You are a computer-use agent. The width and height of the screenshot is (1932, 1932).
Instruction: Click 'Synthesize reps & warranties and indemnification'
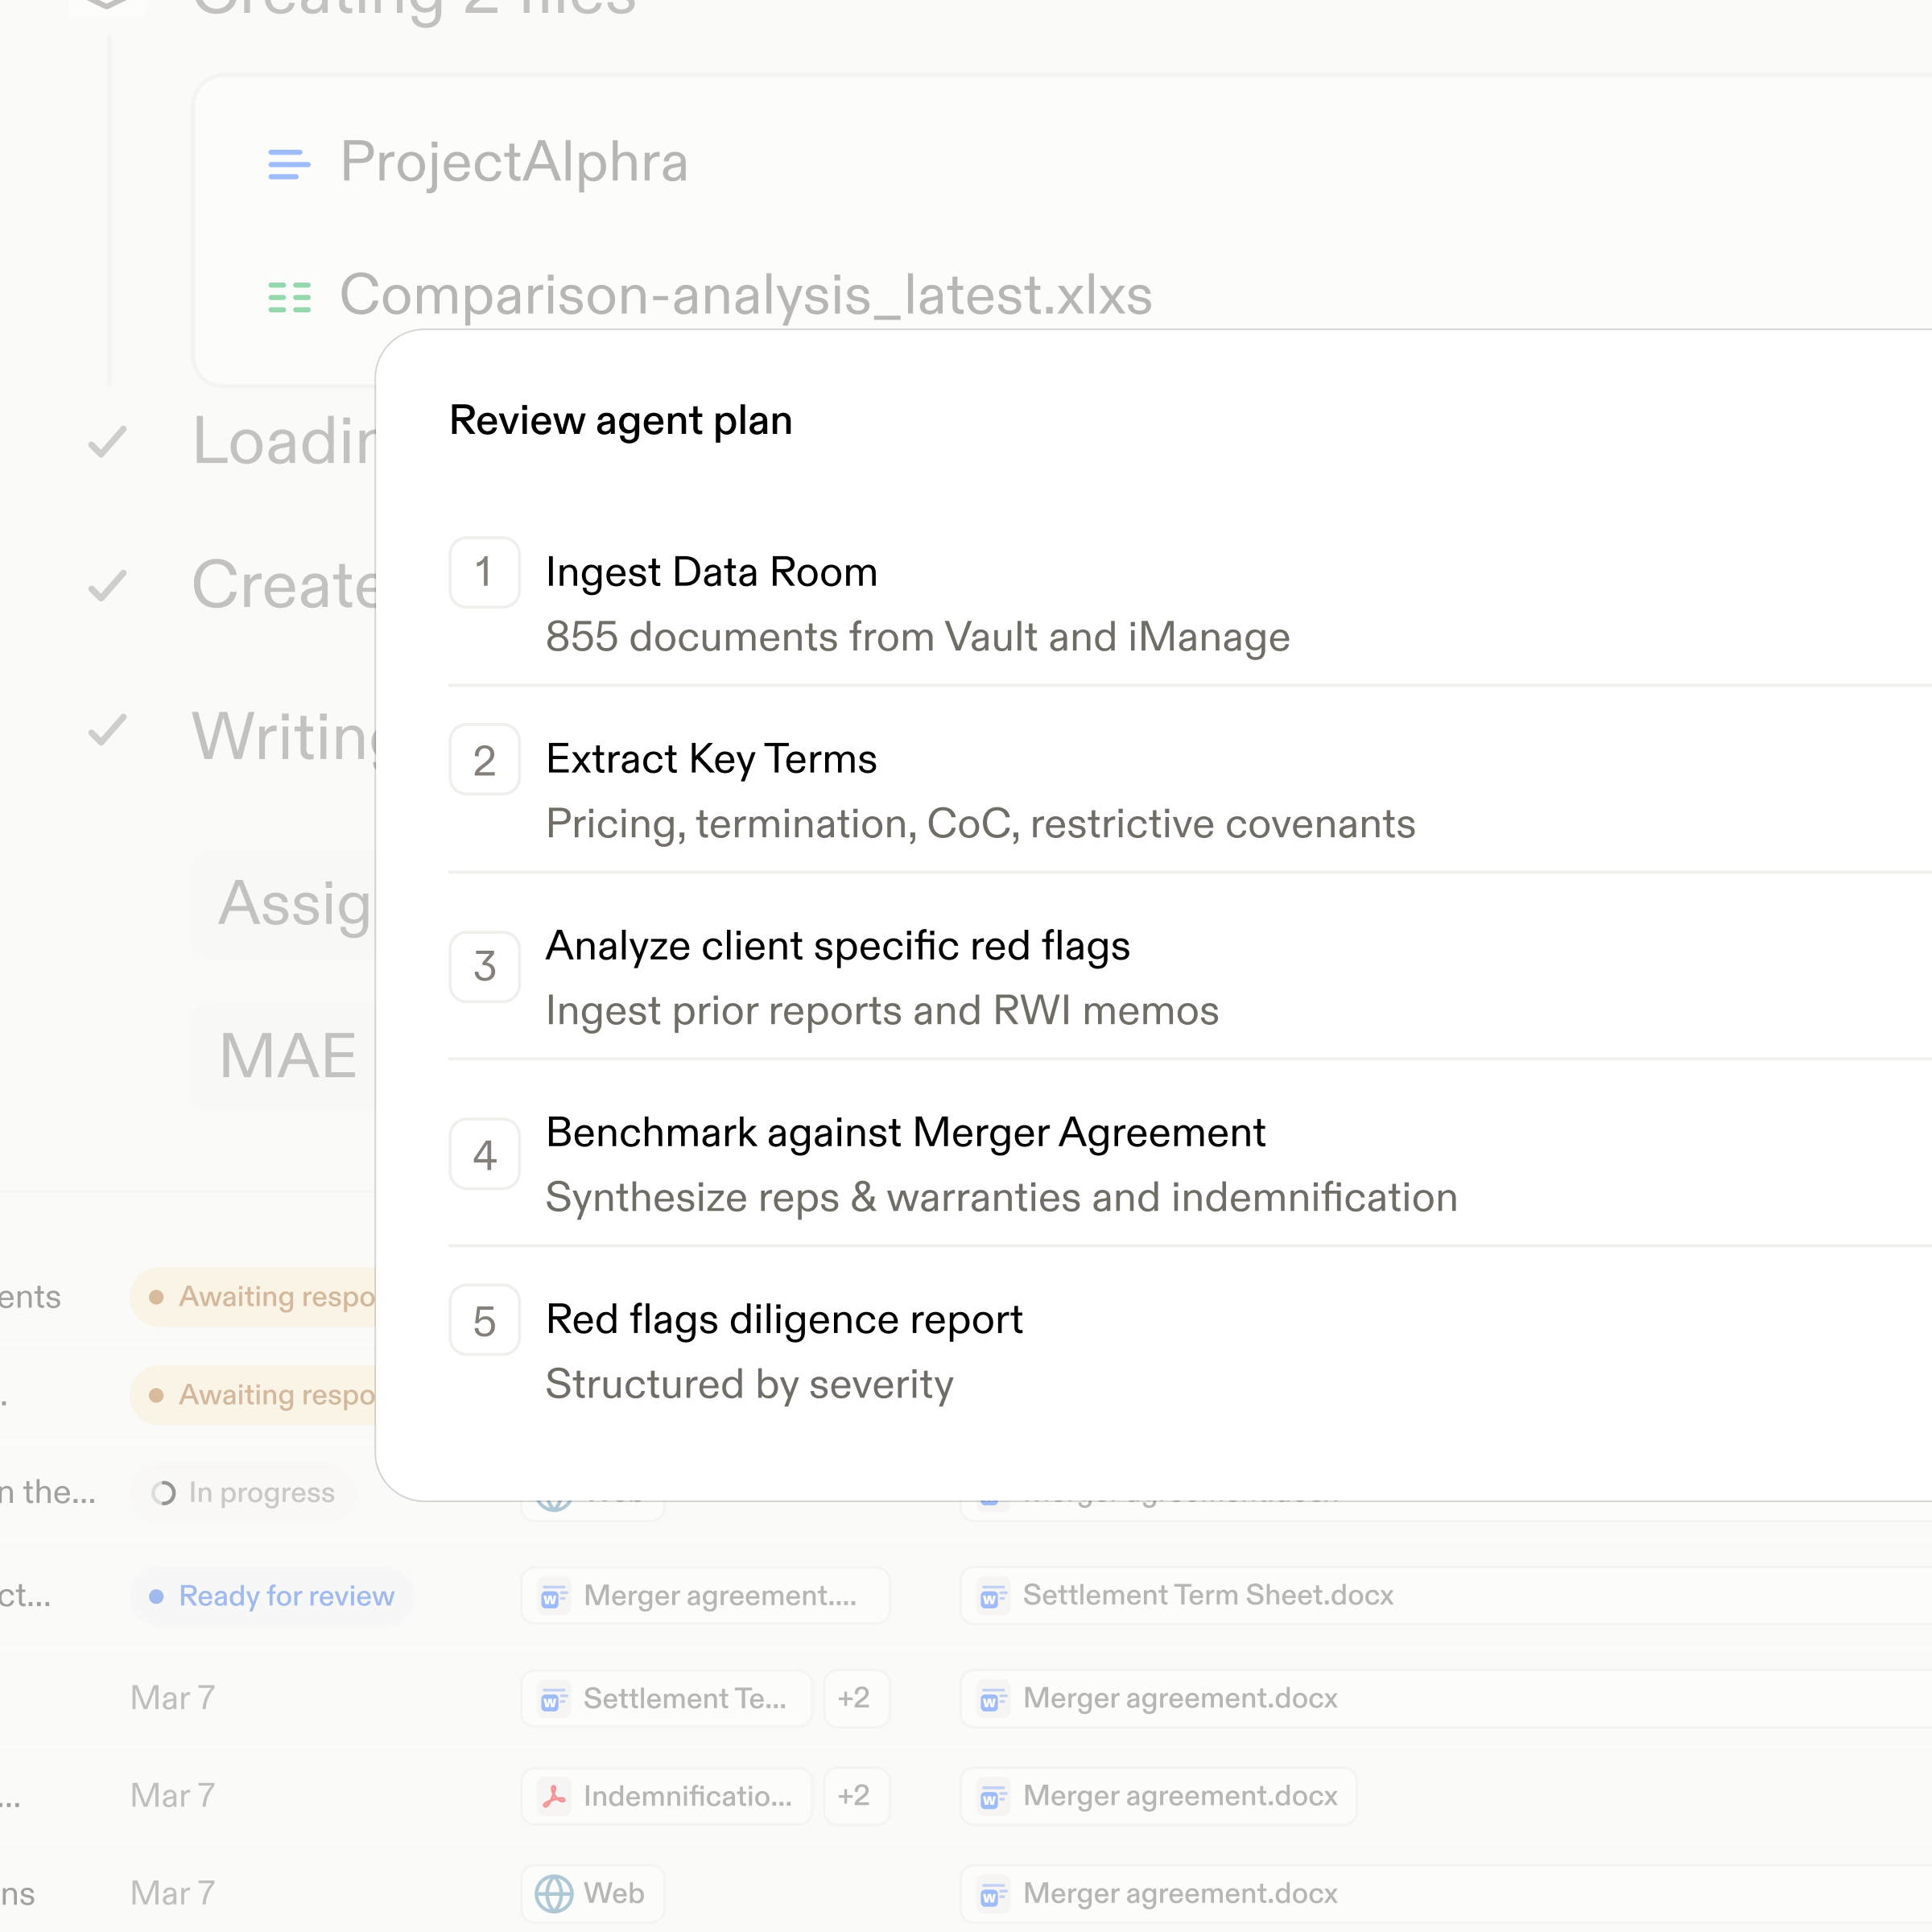[1002, 1199]
